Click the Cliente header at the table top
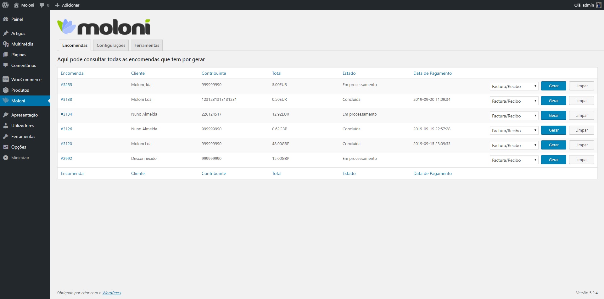 138,73
